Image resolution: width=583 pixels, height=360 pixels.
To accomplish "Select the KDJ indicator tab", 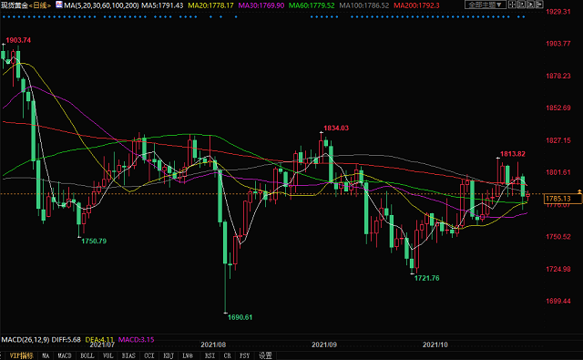I will (x=169, y=356).
